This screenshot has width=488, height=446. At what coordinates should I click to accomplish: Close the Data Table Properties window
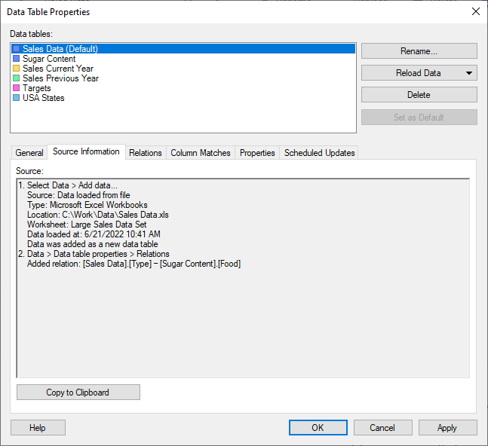(475, 12)
